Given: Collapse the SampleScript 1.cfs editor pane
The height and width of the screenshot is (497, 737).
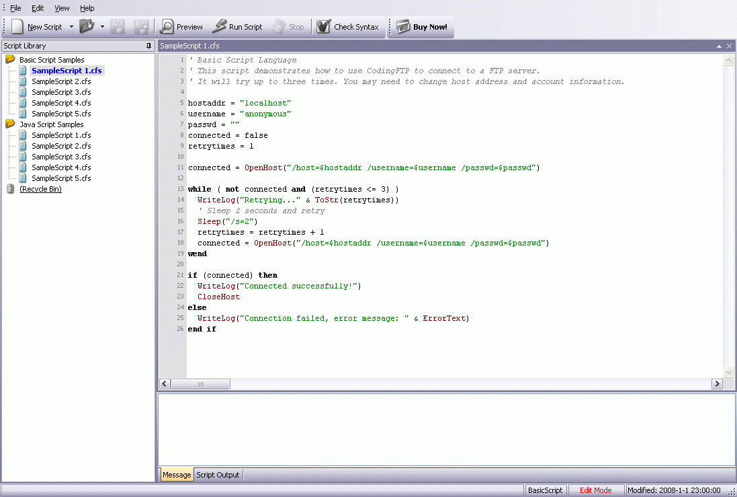Looking at the screenshot, I should [x=719, y=46].
